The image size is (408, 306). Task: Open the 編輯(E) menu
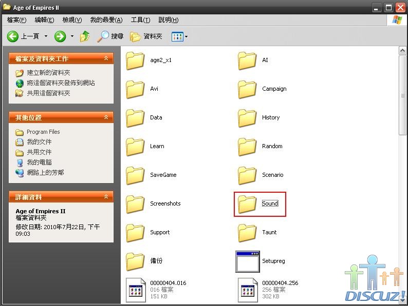click(45, 20)
